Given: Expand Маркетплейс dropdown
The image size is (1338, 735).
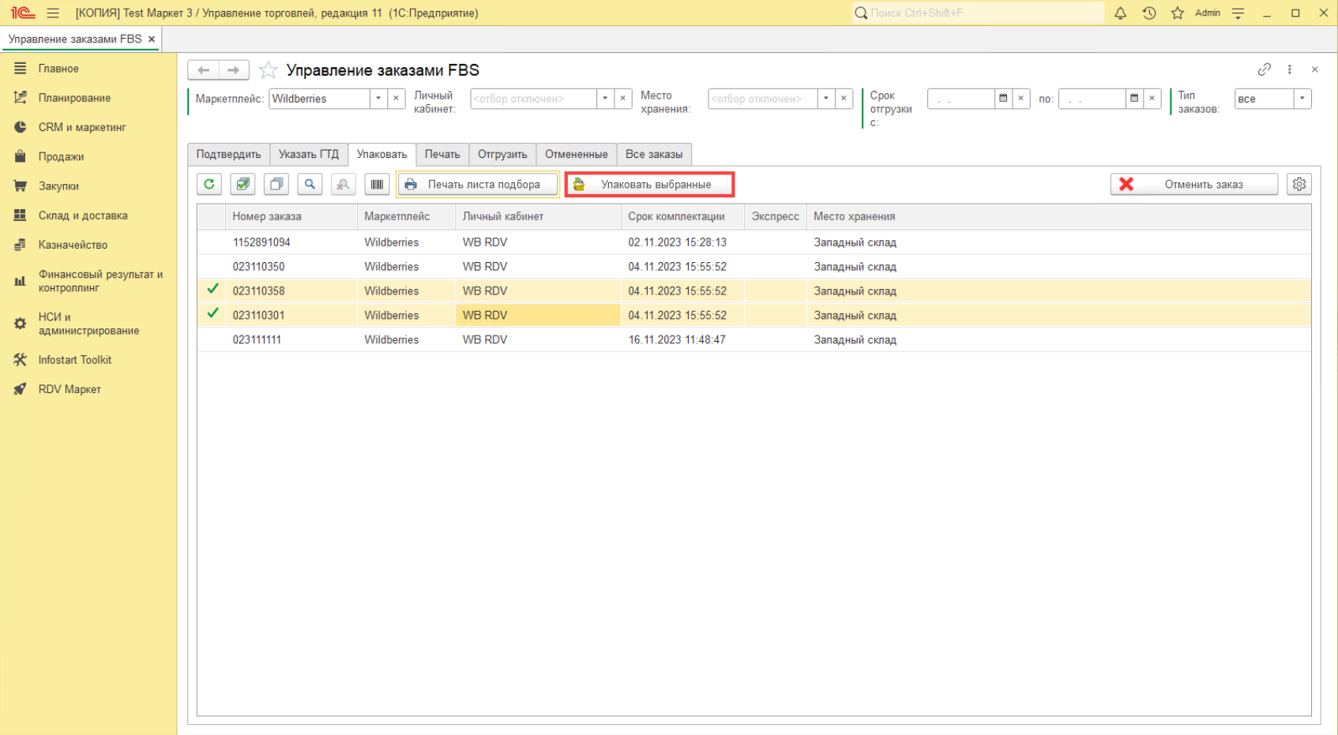Looking at the screenshot, I should coord(378,99).
